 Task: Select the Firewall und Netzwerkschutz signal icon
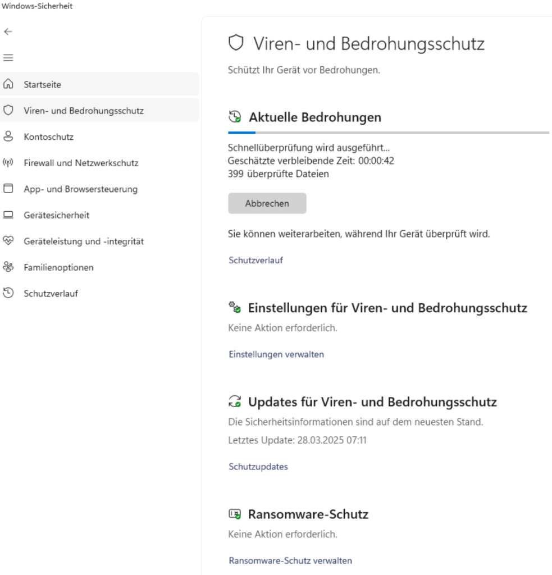[x=8, y=163]
